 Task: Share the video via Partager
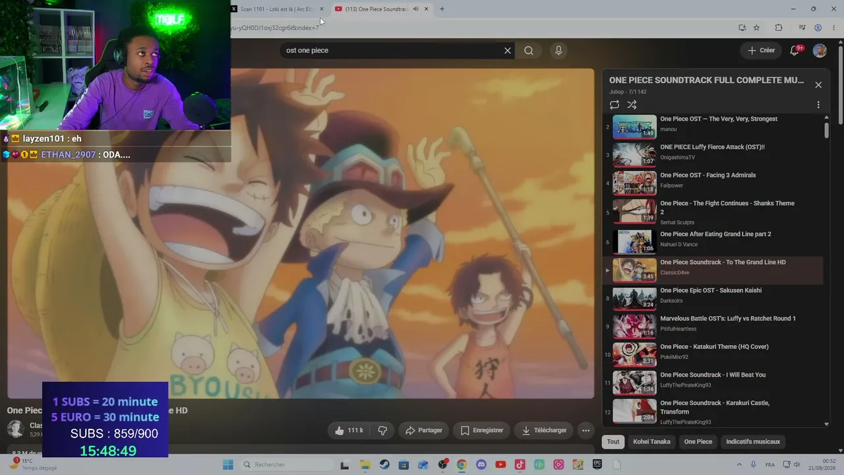424,430
